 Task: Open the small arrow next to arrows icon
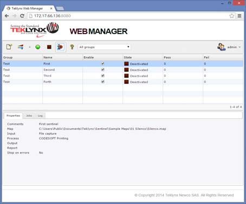[x=29, y=47]
